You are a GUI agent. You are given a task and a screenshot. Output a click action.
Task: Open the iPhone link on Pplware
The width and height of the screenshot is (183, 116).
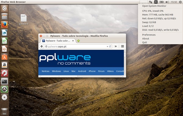(x=92, y=71)
